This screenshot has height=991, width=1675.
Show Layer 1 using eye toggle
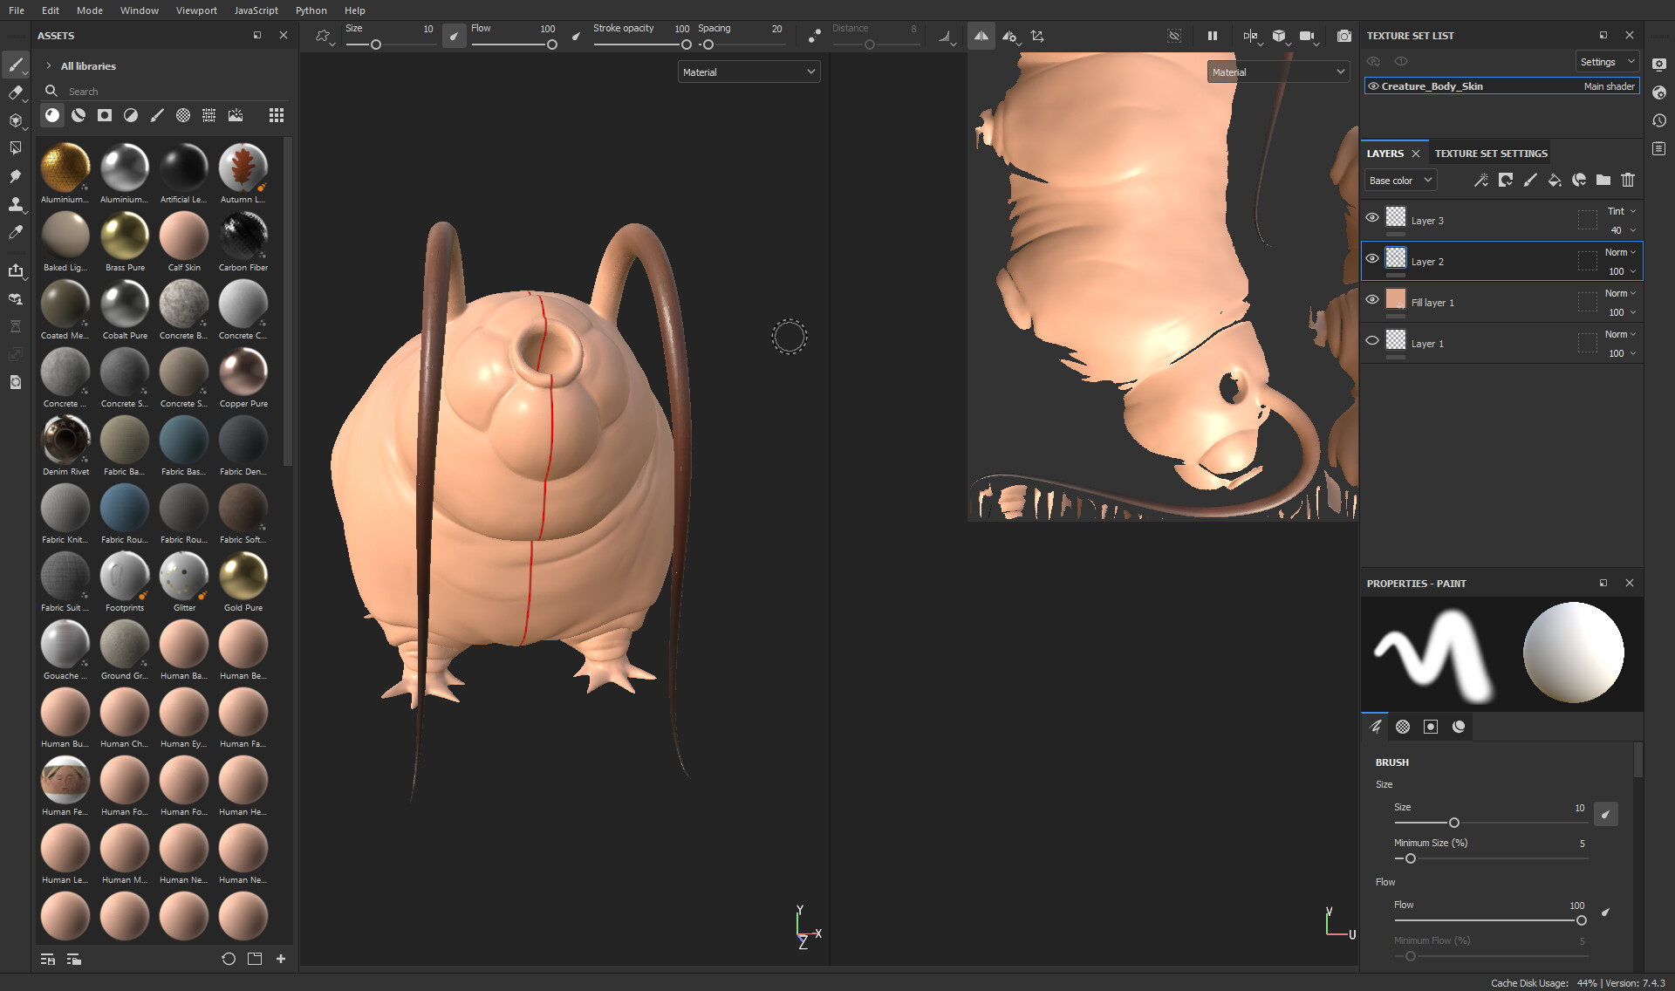point(1372,340)
